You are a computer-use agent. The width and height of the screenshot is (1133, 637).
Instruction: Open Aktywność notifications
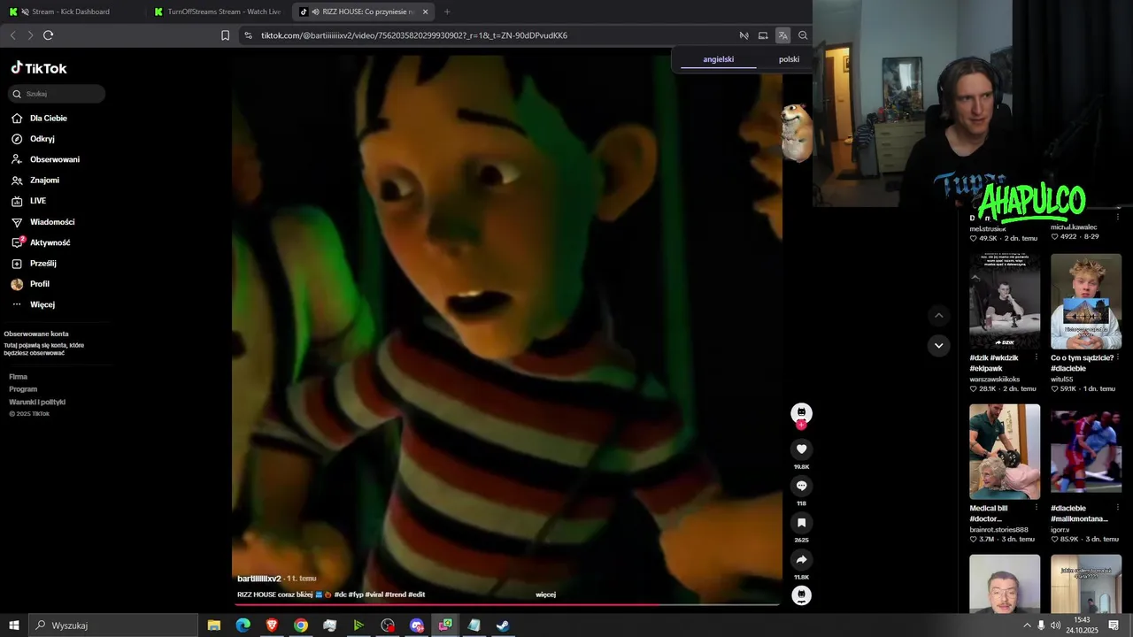click(41, 242)
